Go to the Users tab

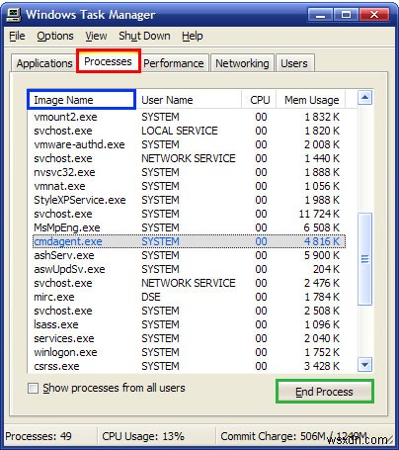tap(294, 63)
